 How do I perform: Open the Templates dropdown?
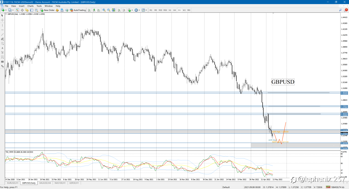144,10
